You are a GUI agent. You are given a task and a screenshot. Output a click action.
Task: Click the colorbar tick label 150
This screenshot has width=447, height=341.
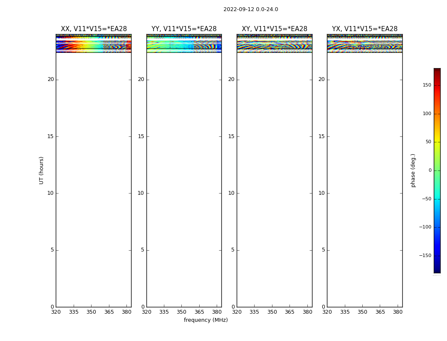427,85
